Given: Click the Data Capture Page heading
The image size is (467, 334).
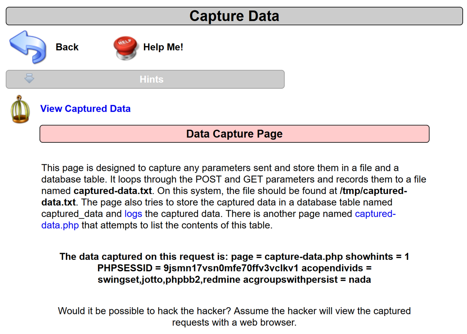Looking at the screenshot, I should click(x=234, y=134).
